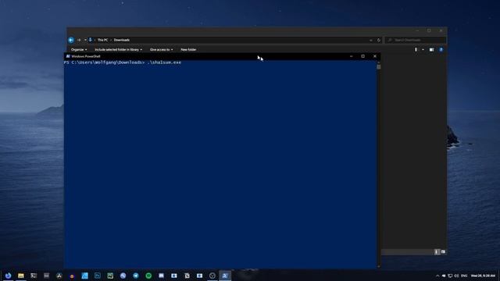This screenshot has height=281, width=500.
Task: Select 'Downloads' in the address breadcrumb
Action: click(x=122, y=40)
